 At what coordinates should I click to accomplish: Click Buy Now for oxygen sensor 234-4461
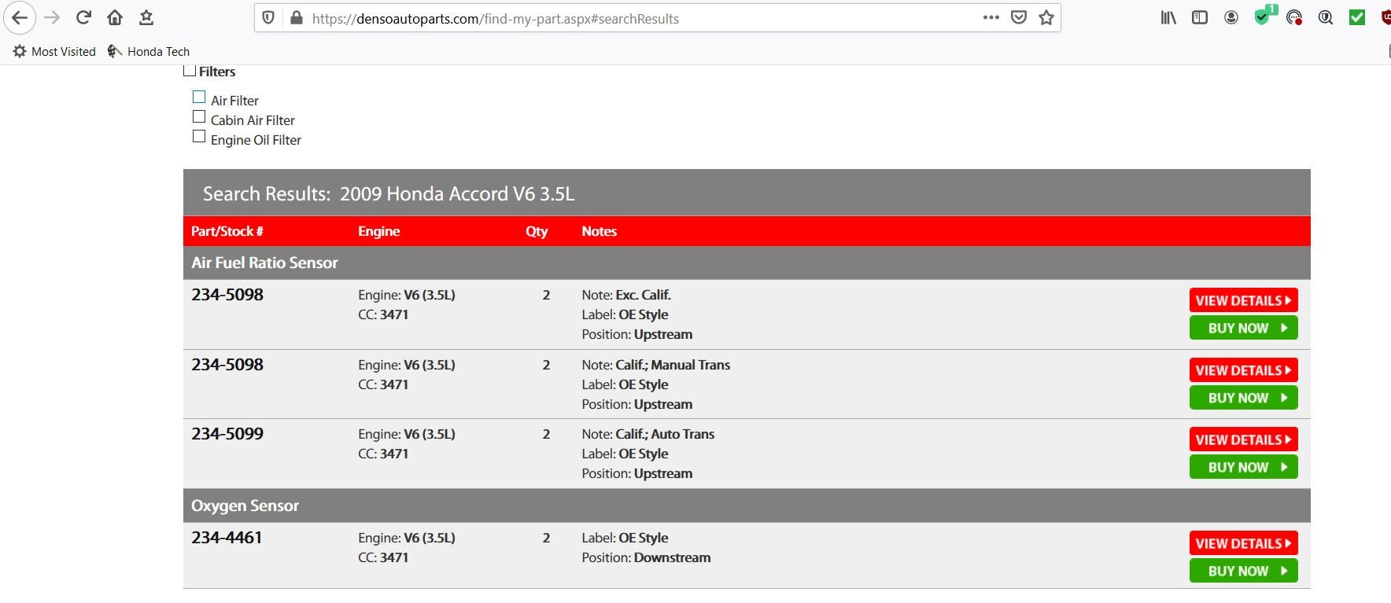[x=1243, y=571]
